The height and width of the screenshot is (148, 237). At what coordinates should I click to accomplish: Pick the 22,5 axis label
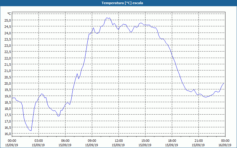[8, 52]
